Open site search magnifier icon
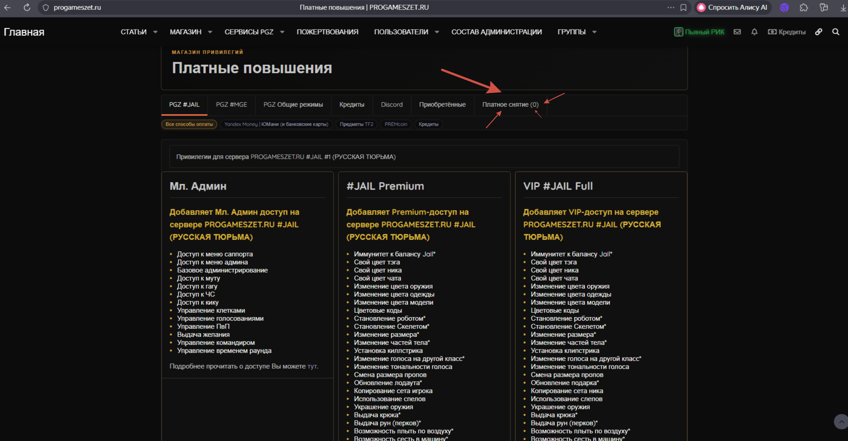 tap(835, 32)
